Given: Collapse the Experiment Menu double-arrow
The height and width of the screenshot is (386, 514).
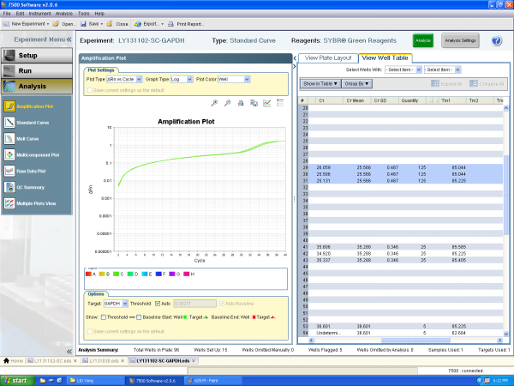Looking at the screenshot, I should tap(69, 39).
